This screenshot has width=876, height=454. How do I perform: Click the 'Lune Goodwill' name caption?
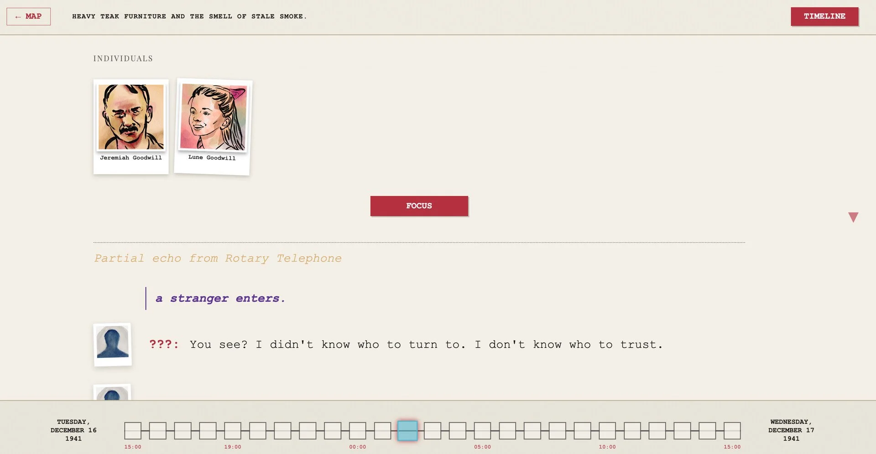click(212, 158)
